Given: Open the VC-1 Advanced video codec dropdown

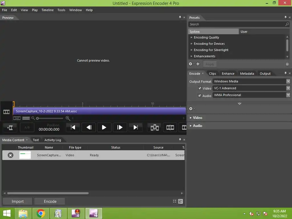Looking at the screenshot, I should coord(288,88).
